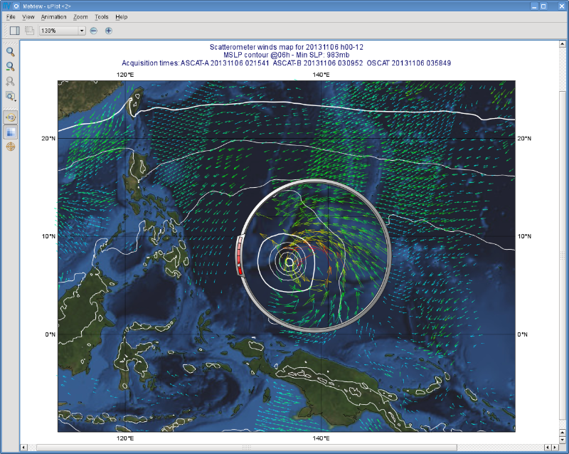Click the crosshair target icon in the left toolbar

click(11, 147)
